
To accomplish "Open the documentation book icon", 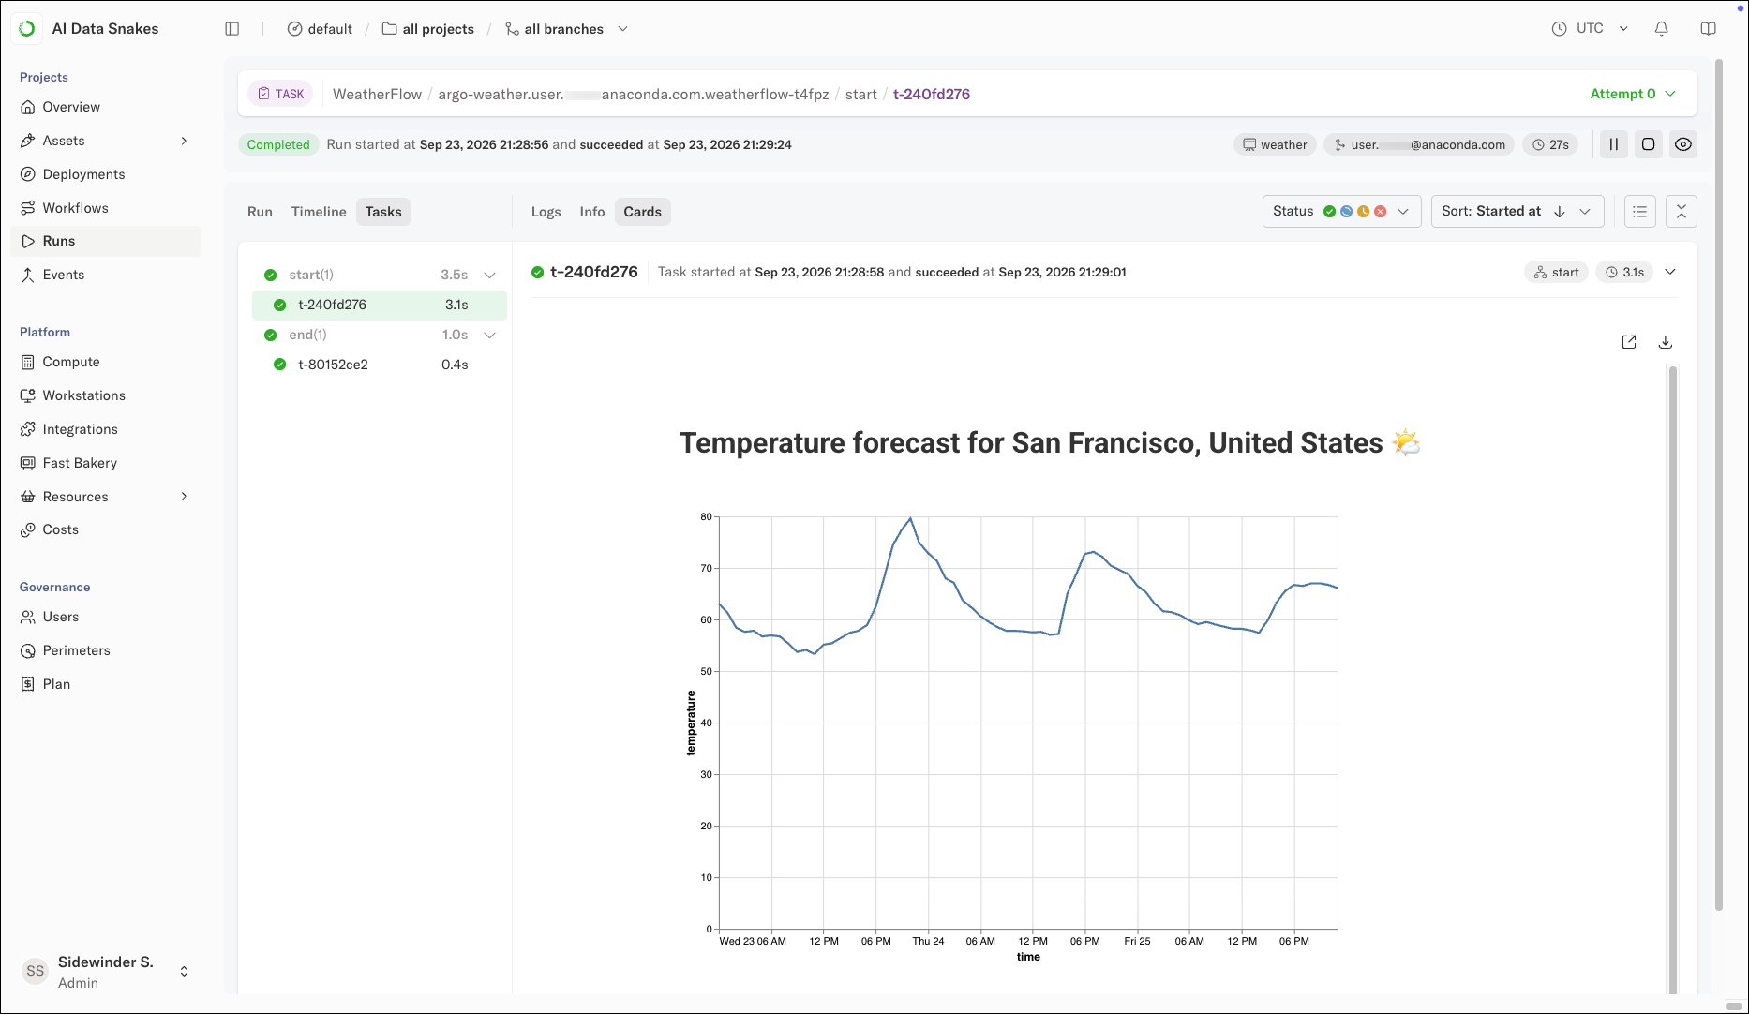I will [x=1708, y=29].
